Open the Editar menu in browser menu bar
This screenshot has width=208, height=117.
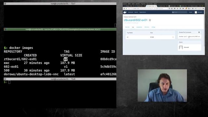click(x=129, y=4)
